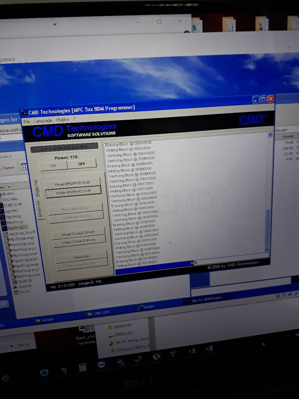The height and width of the screenshot is (399, 299).
Task: Open Word from the Windows taskbar
Action: pos(209,349)
